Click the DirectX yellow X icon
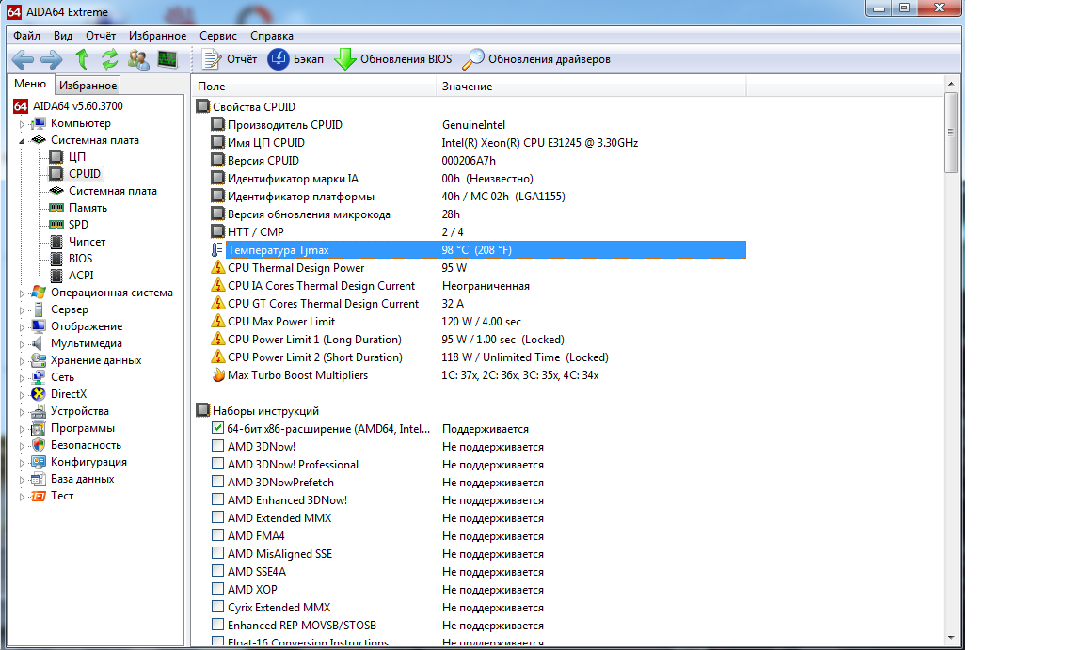 tap(39, 394)
